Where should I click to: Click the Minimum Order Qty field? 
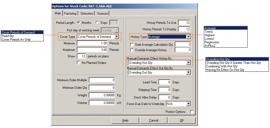[x=102, y=88]
